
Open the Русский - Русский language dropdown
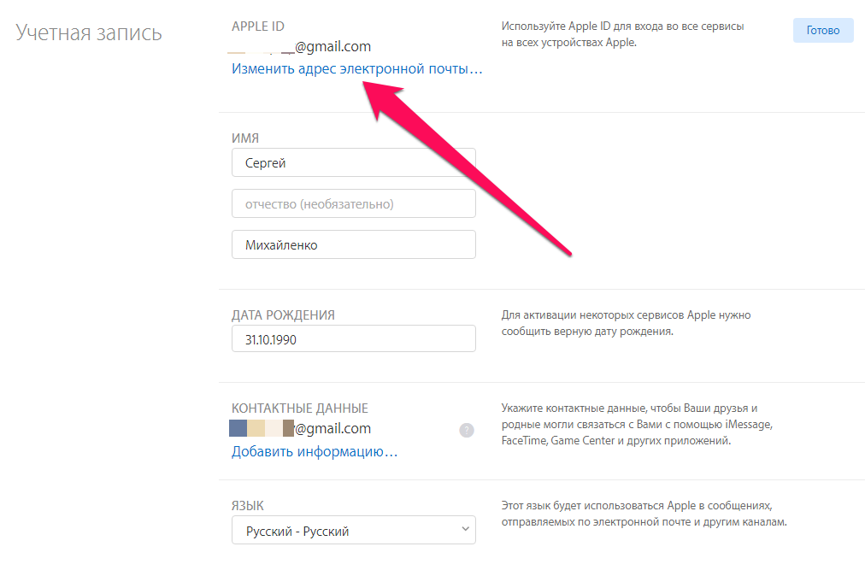pyautogui.click(x=353, y=531)
